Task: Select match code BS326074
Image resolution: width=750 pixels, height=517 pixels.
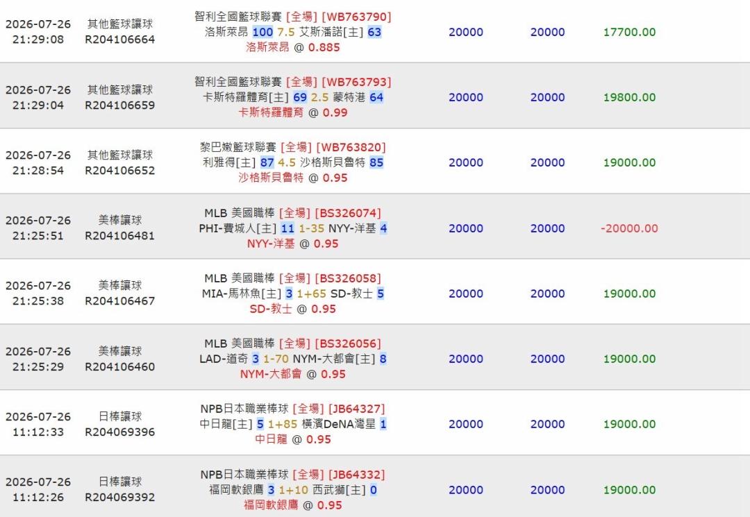Action: point(348,213)
